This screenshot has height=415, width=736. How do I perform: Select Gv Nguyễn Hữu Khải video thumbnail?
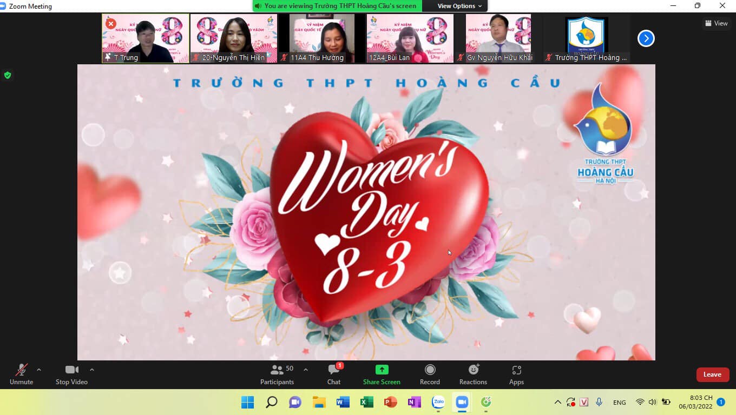coord(498,38)
